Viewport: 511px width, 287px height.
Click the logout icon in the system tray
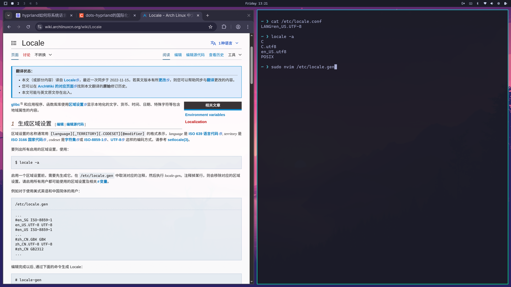click(x=463, y=3)
